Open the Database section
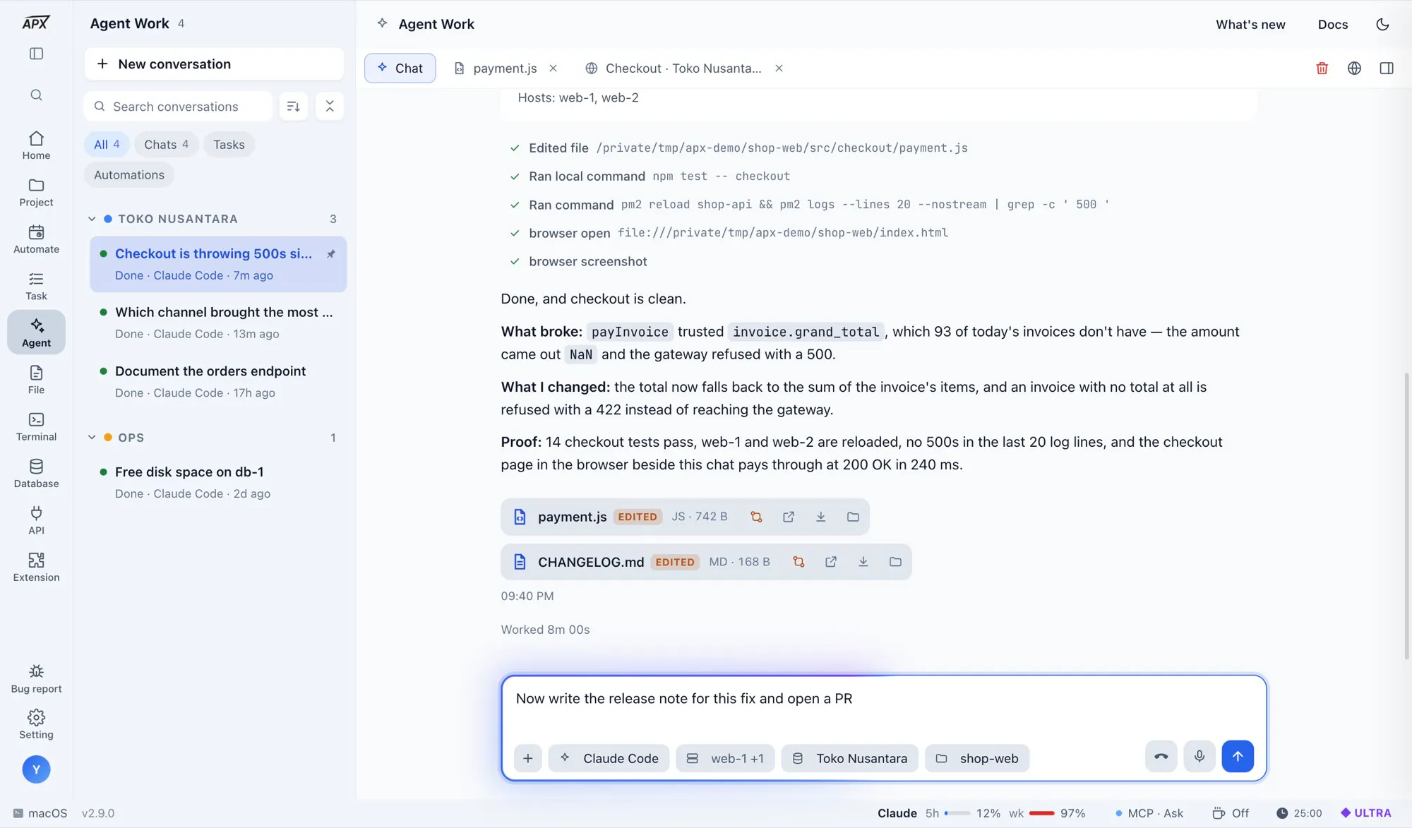The width and height of the screenshot is (1412, 828). [x=36, y=474]
